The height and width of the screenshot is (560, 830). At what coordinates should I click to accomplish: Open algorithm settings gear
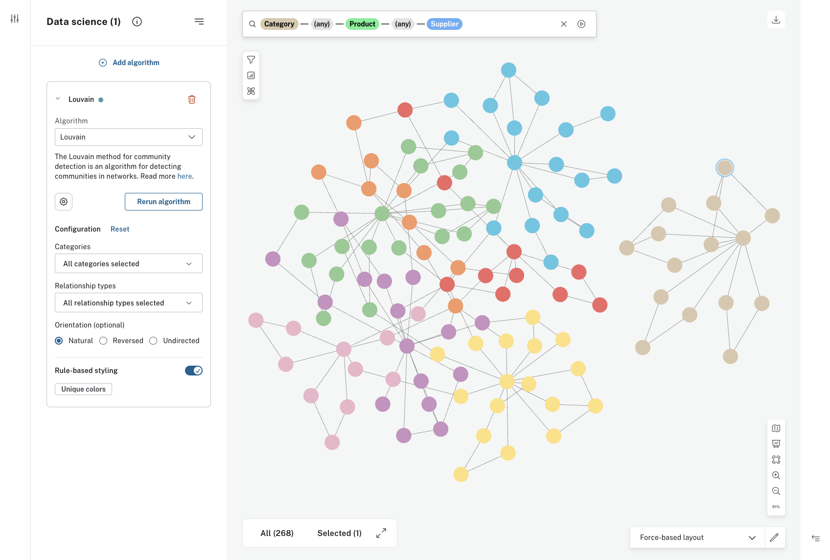coord(64,202)
